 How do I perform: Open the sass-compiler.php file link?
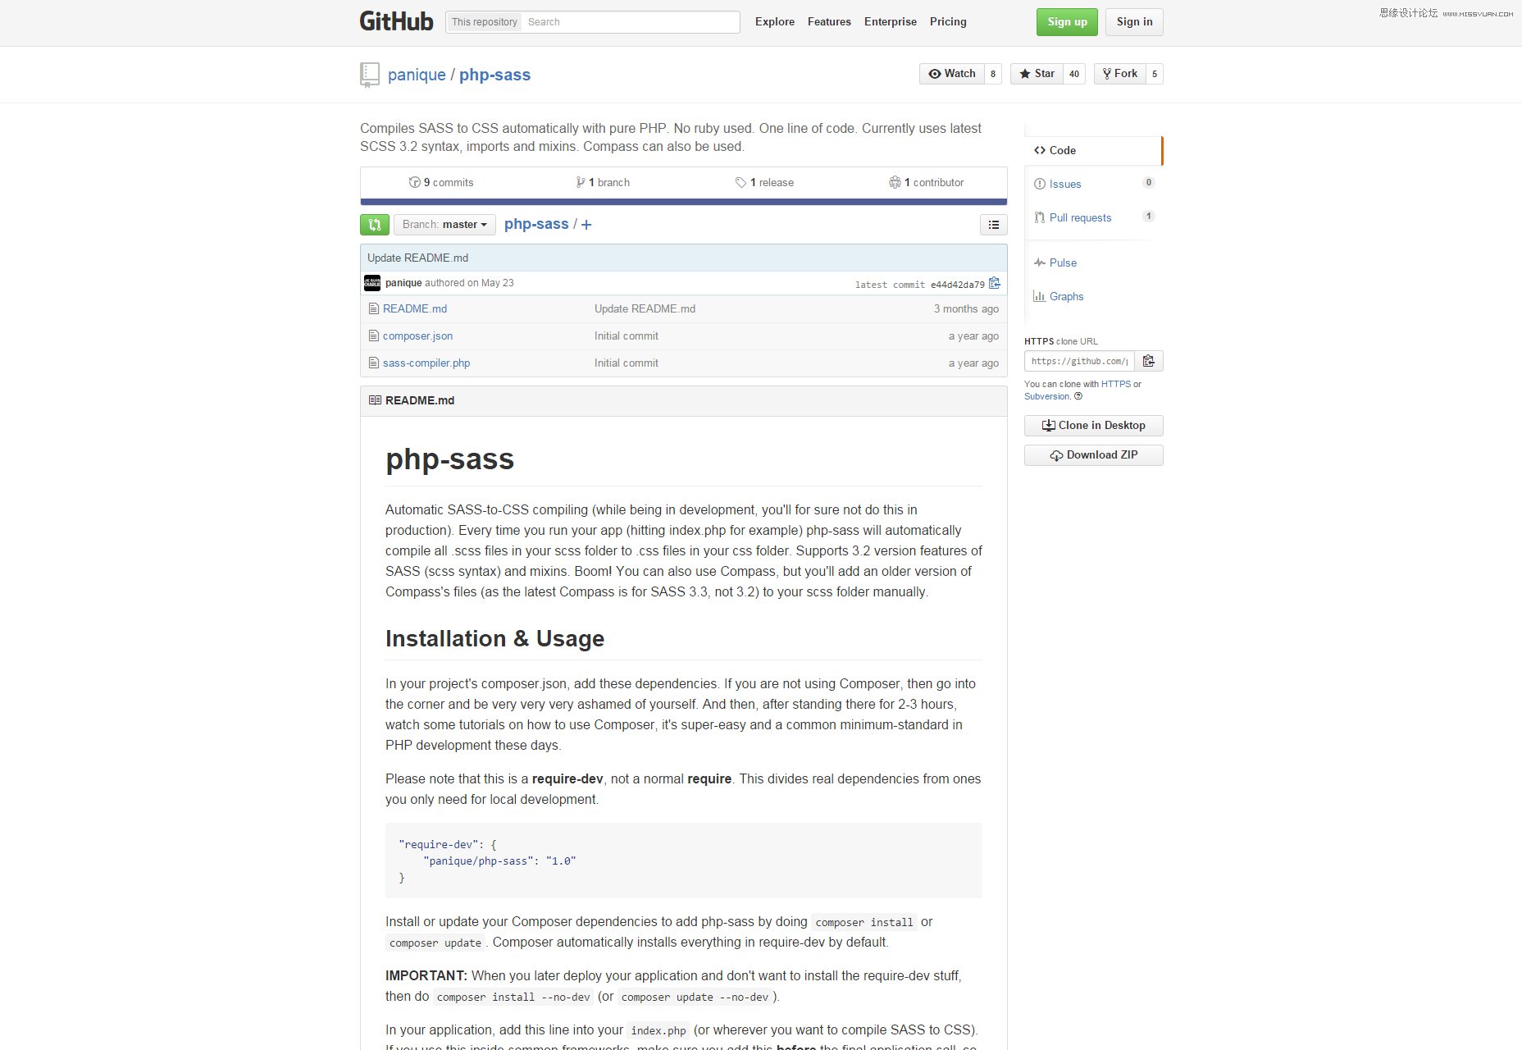coord(426,363)
